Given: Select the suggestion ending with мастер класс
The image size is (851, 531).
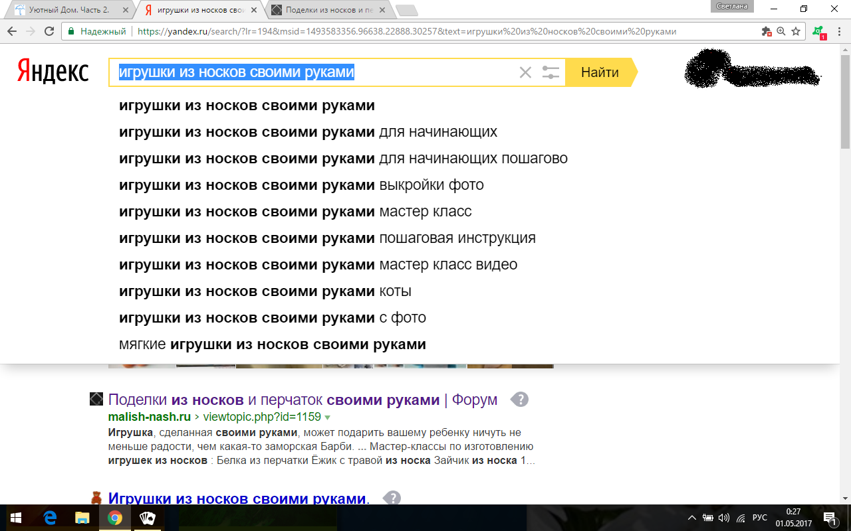Looking at the screenshot, I should [295, 212].
